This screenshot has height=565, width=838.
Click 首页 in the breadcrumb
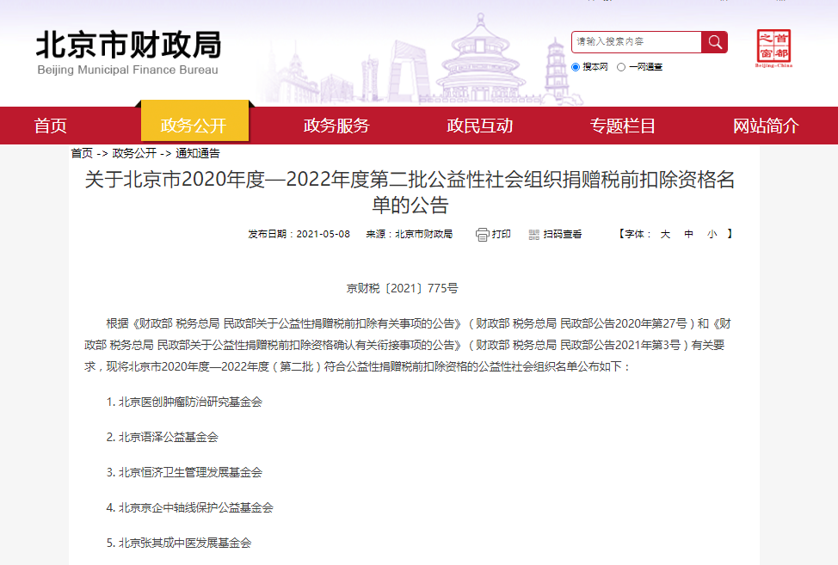click(82, 153)
